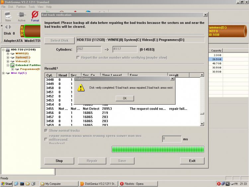The image size is (249, 187).
Task: Click the Format toolbar icon
Action: pyautogui.click(x=35, y=16)
